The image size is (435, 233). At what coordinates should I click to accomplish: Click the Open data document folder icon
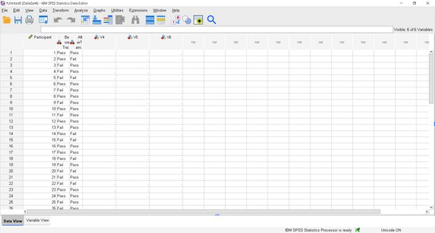pos(7,20)
